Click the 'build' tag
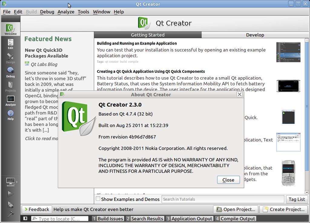 click(x=123, y=62)
